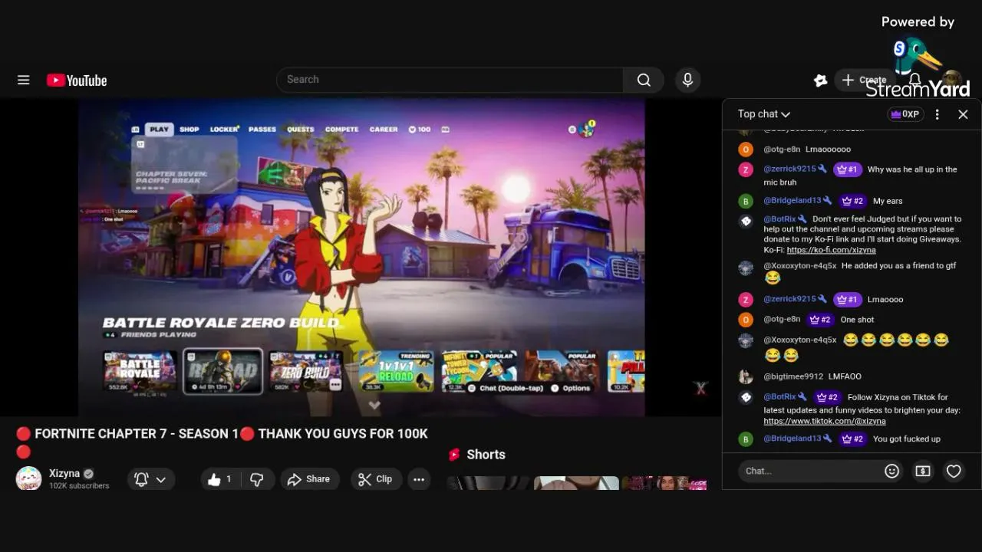Click the Chat (Double-tap) hint
Viewport: 982px width, 552px height.
coord(506,388)
